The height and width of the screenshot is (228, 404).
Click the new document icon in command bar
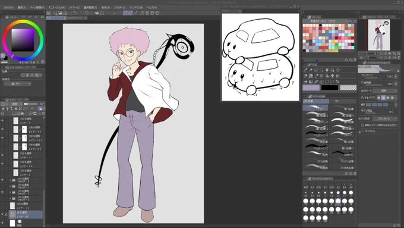[55, 13]
